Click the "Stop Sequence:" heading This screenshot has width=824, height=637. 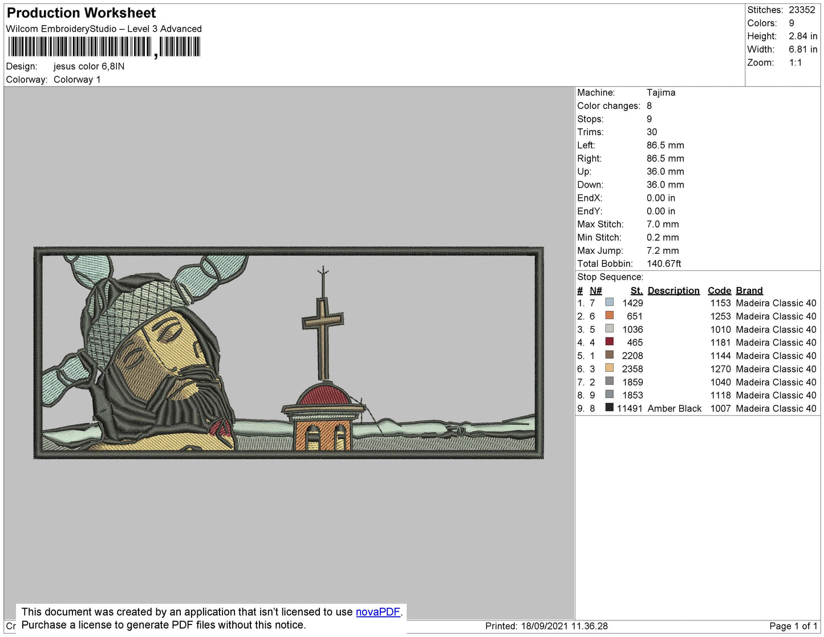click(610, 277)
